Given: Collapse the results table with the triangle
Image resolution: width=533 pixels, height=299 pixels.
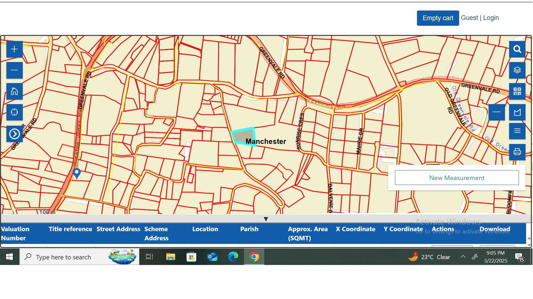Looking at the screenshot, I should [x=266, y=219].
